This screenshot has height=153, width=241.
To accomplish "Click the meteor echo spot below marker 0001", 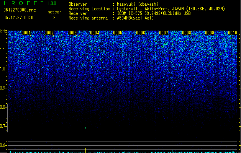I will pyautogui.click(x=21, y=127).
